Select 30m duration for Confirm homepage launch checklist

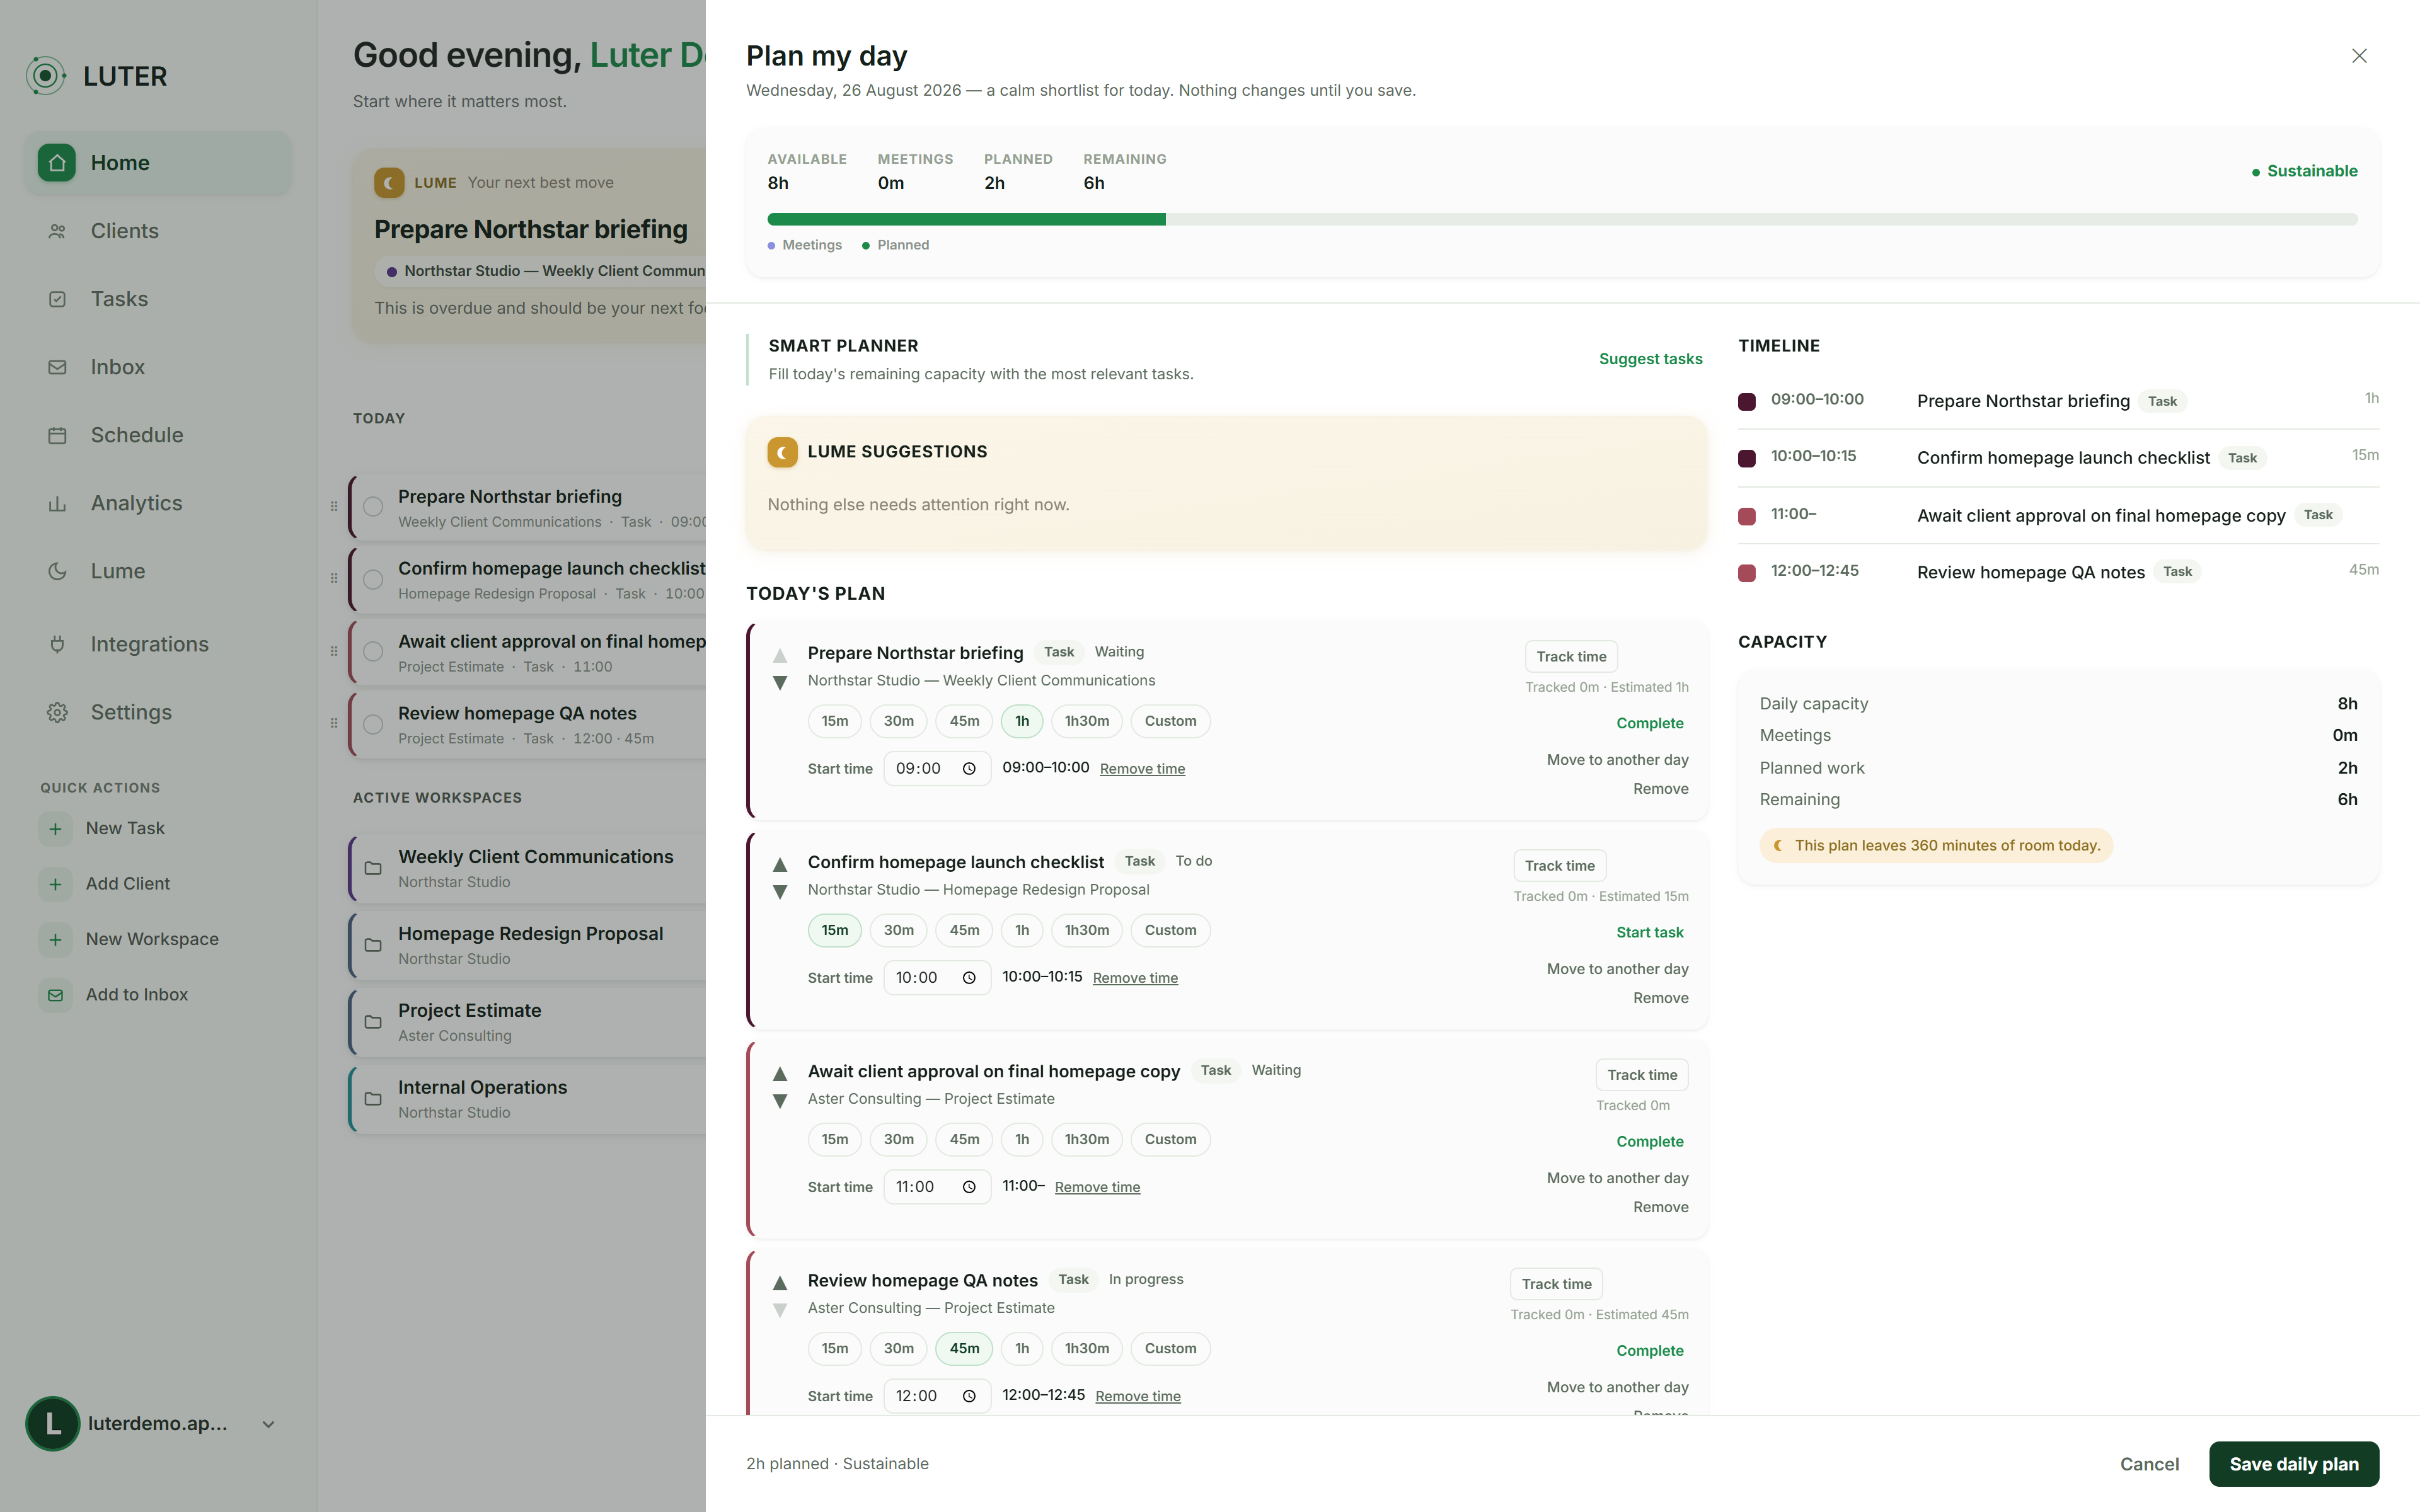898,930
